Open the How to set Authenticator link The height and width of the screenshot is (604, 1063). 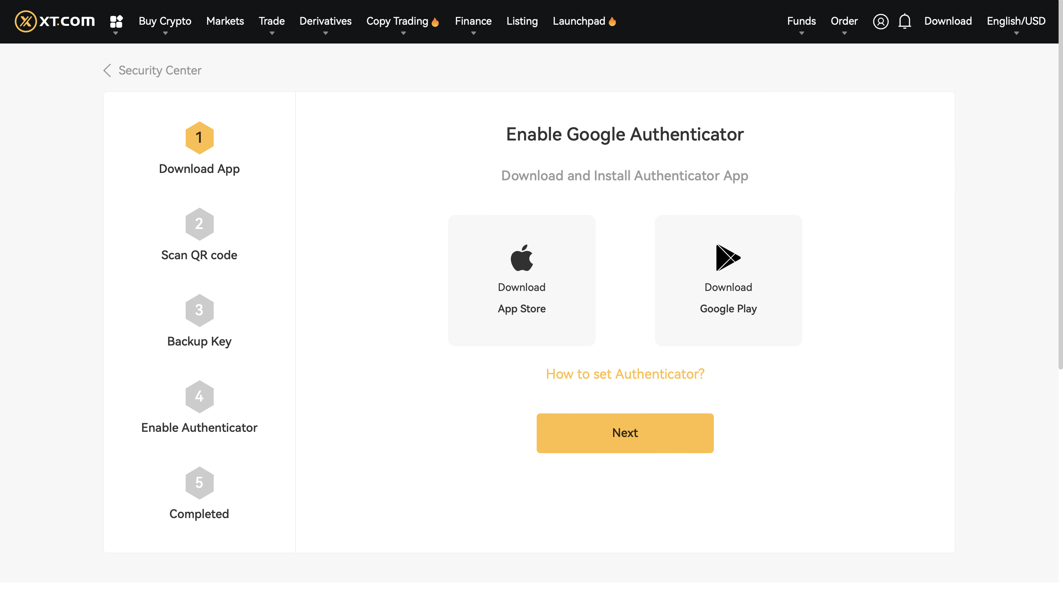point(625,374)
